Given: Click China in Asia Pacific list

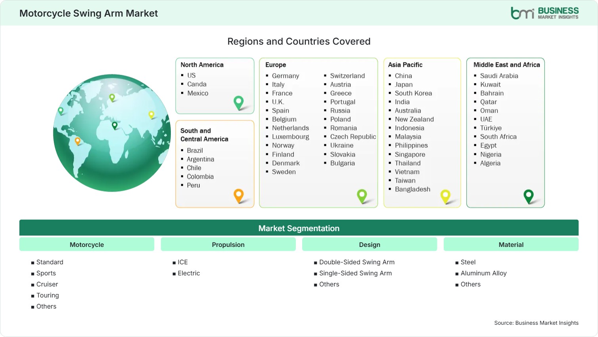Looking at the screenshot, I should (x=403, y=76).
